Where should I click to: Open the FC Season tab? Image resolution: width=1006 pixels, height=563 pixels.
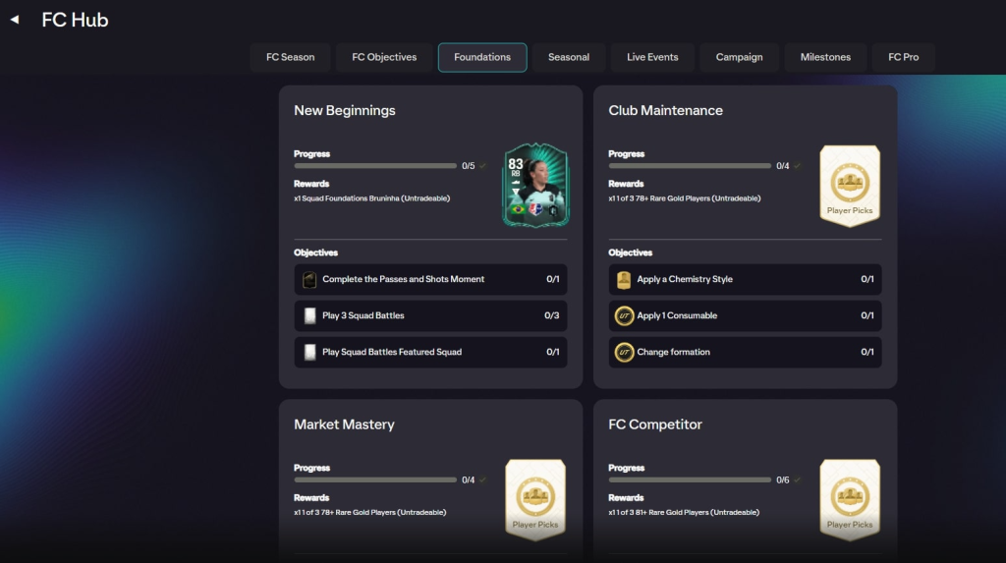pyautogui.click(x=290, y=57)
